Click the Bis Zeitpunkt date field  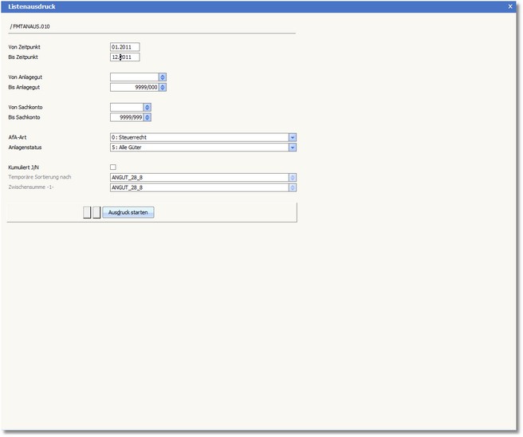[125, 57]
